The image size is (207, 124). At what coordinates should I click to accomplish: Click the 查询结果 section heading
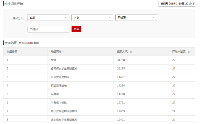point(11,43)
